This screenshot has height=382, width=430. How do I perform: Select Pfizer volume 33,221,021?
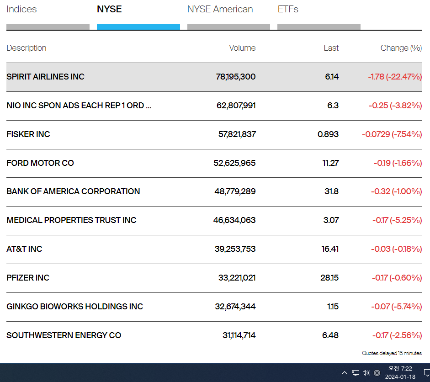pos(237,278)
